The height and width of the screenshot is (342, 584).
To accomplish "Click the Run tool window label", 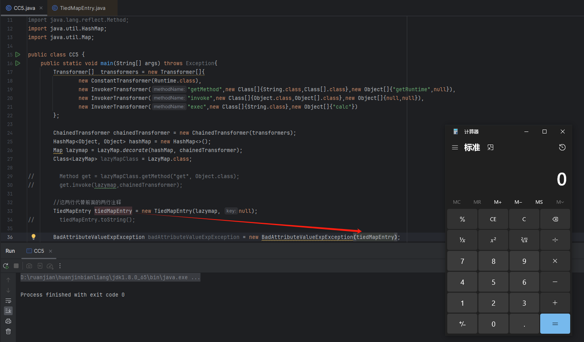I will (10, 251).
